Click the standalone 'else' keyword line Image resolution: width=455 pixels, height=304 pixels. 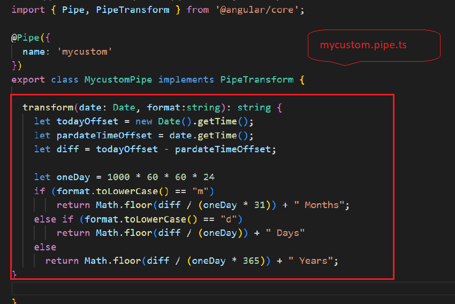(x=45, y=247)
